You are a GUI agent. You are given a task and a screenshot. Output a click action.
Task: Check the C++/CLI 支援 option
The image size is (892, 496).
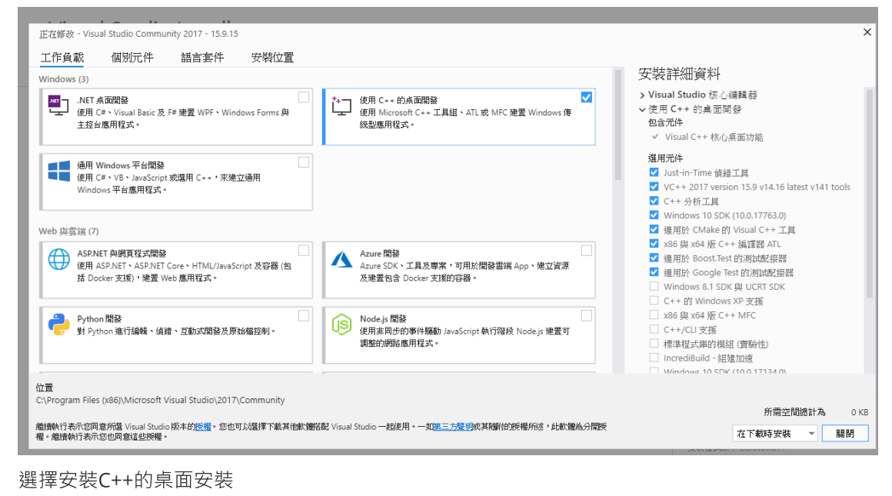click(x=654, y=330)
